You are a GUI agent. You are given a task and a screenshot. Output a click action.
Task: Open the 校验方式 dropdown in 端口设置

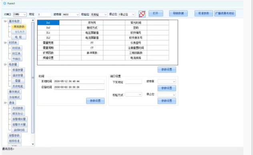[140, 94]
